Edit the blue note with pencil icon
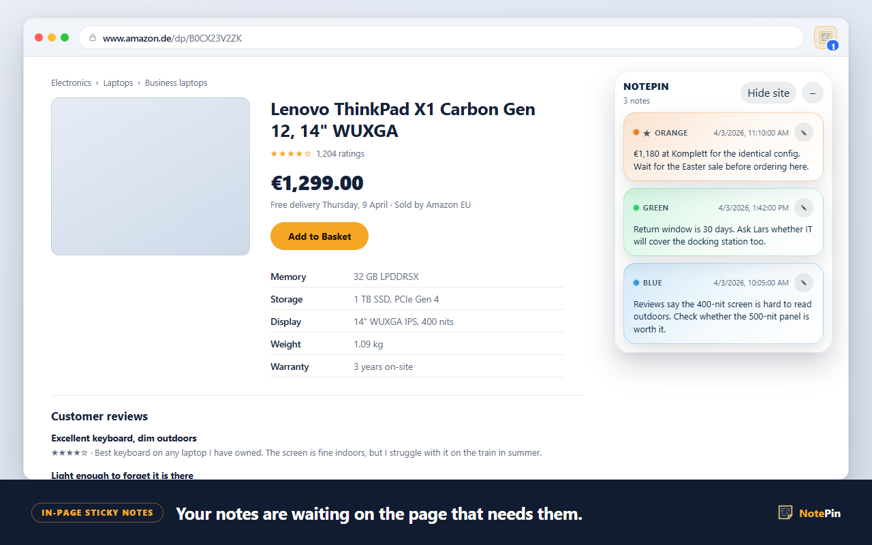The height and width of the screenshot is (545, 872). [x=804, y=283]
